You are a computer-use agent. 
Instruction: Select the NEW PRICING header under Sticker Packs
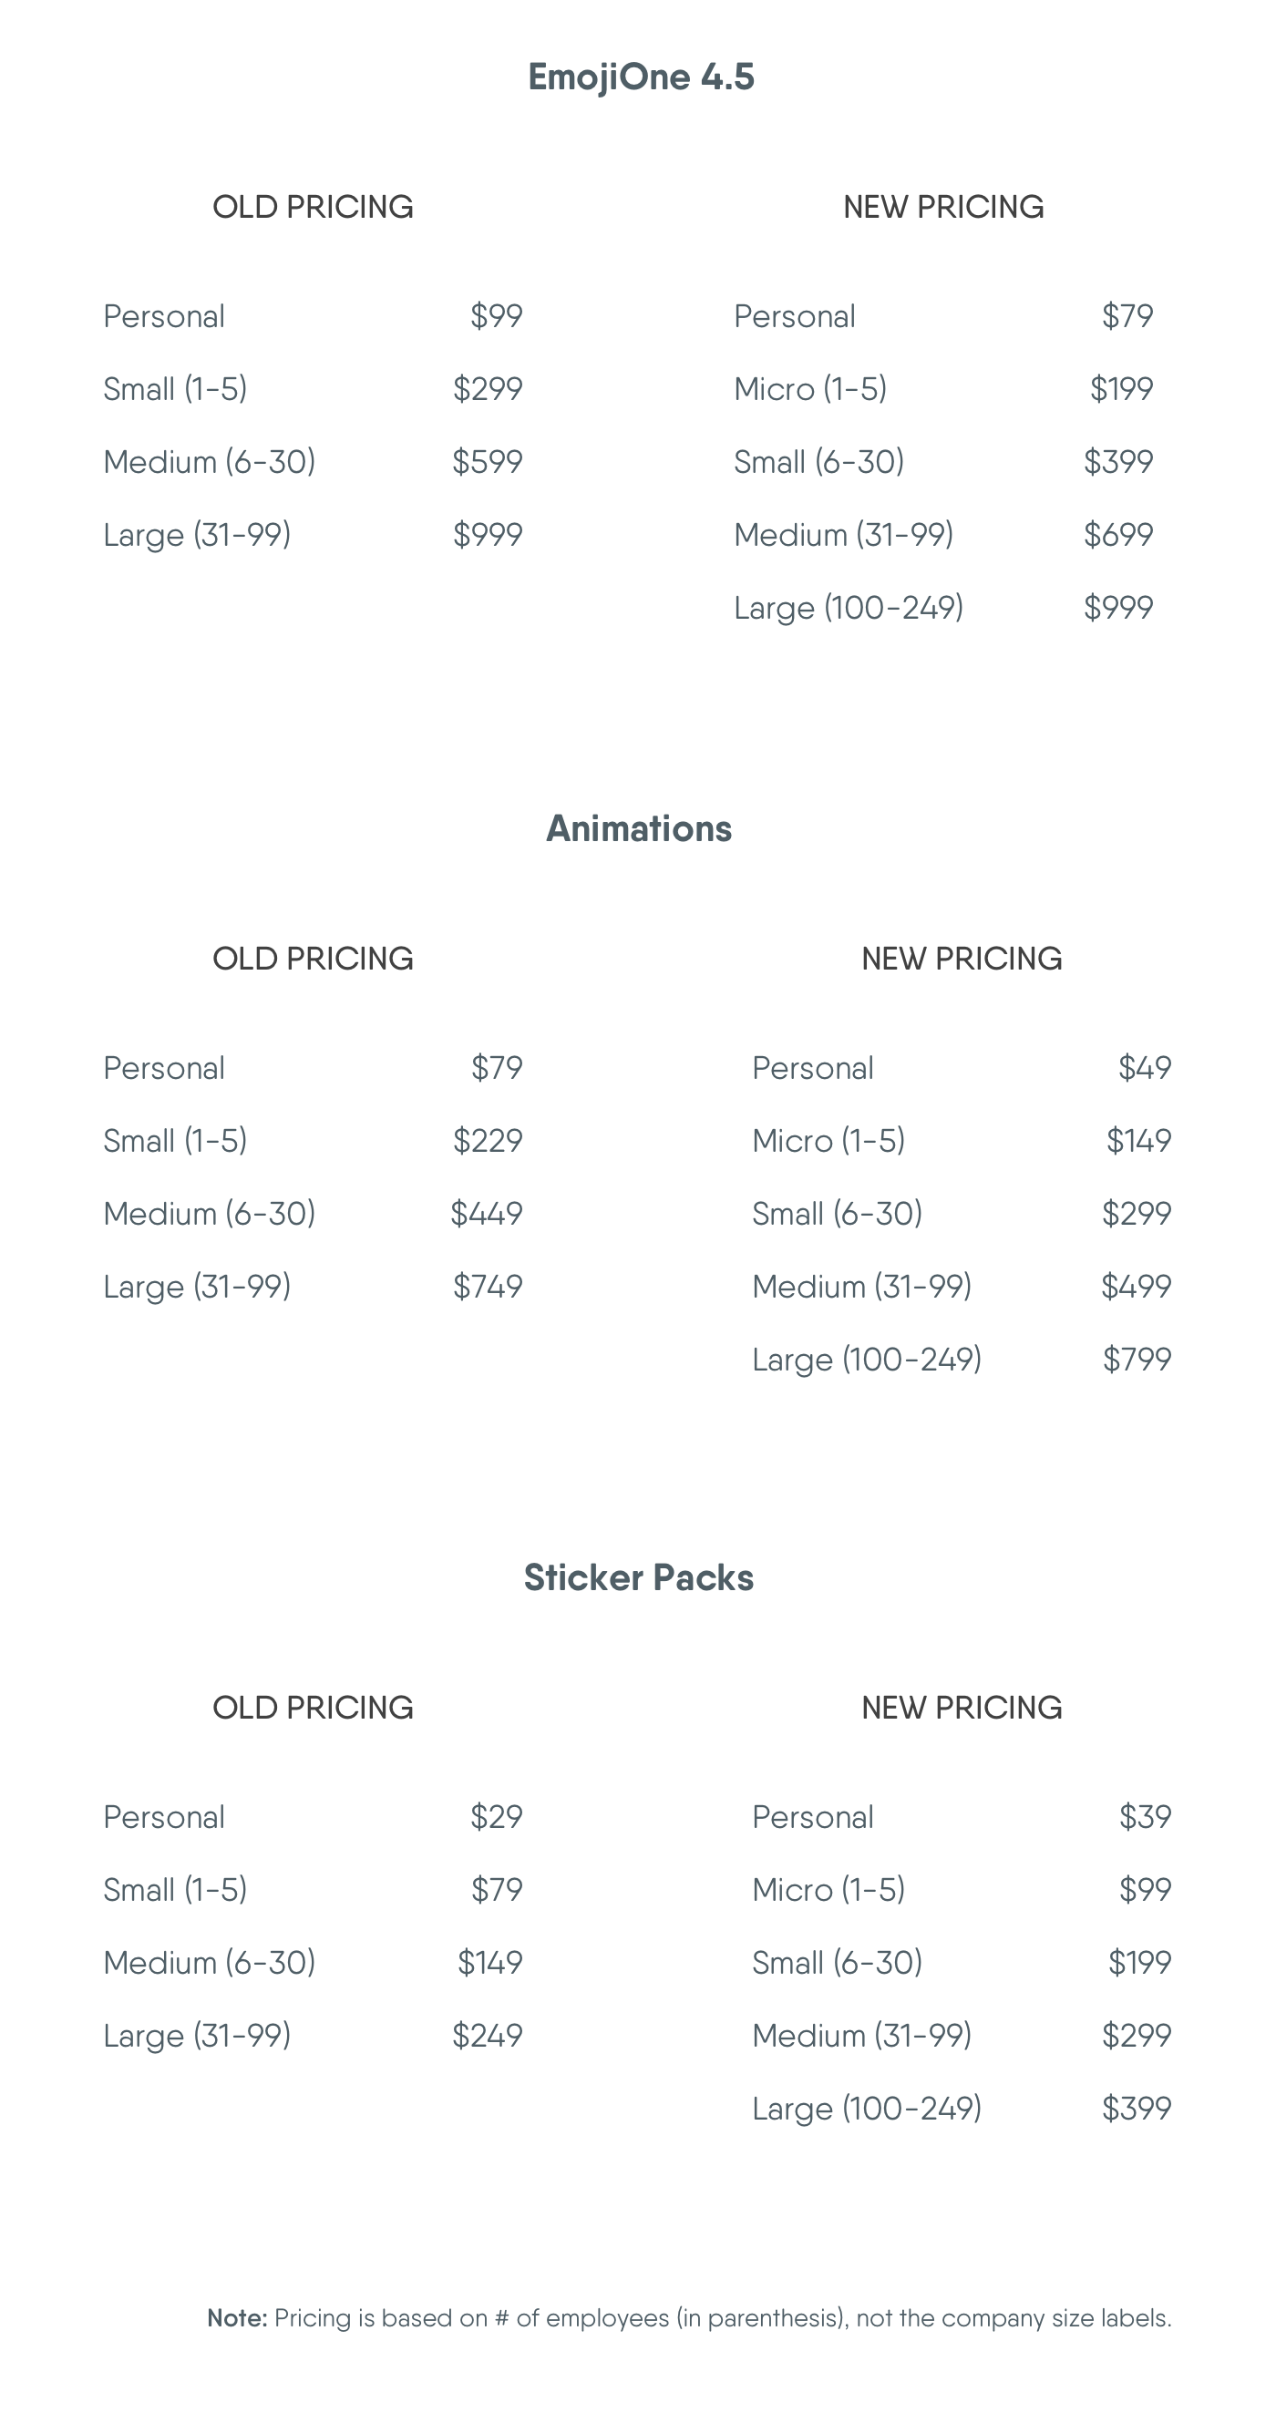point(962,1708)
